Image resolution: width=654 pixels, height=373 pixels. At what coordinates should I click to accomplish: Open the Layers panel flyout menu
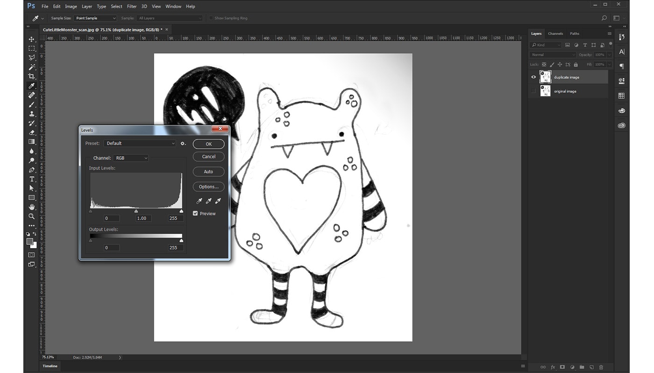coord(609,34)
